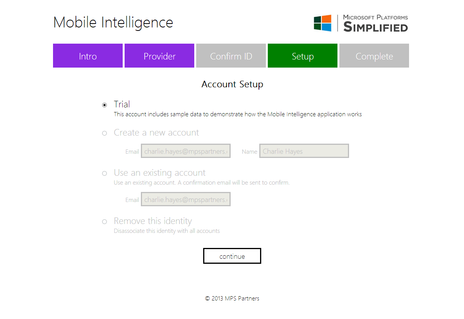Screen dimensions: 464x319
Task: Click the Microsoft Platforms Simplified logo
Action: coord(361,23)
